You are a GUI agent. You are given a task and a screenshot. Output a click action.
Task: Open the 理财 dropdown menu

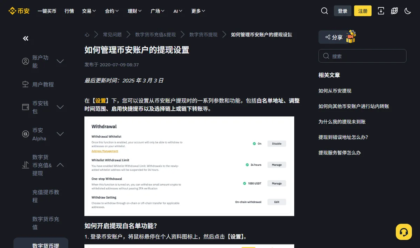tap(135, 11)
